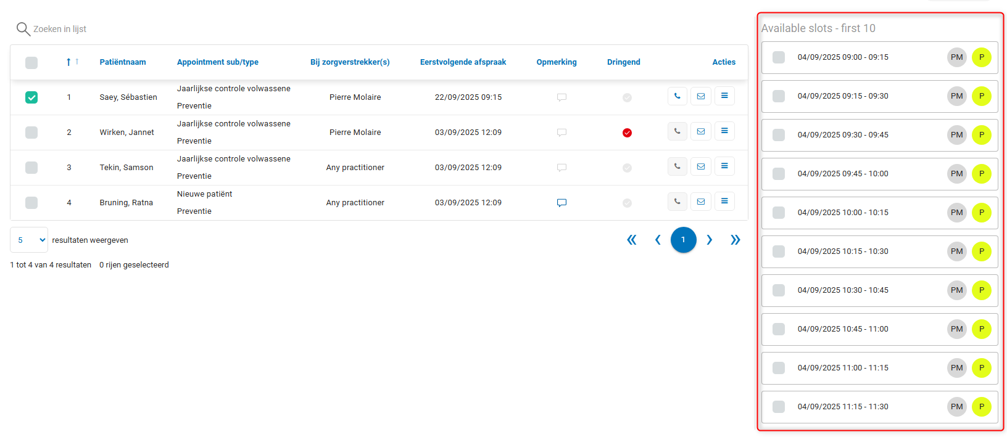Click email icon for Bruning, Ratna
The width and height of the screenshot is (1007, 437).
pyautogui.click(x=701, y=202)
